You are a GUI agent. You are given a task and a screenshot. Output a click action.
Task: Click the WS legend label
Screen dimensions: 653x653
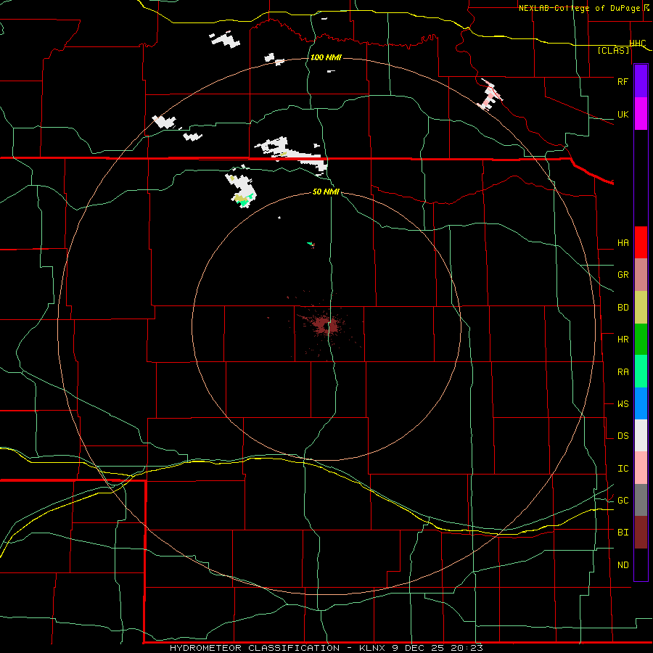[623, 403]
